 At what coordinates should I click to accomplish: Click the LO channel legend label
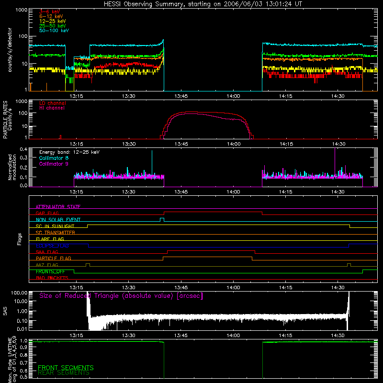(53, 103)
